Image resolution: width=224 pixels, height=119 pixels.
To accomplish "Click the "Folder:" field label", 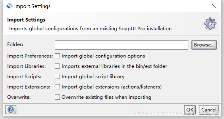I will 15,44.
